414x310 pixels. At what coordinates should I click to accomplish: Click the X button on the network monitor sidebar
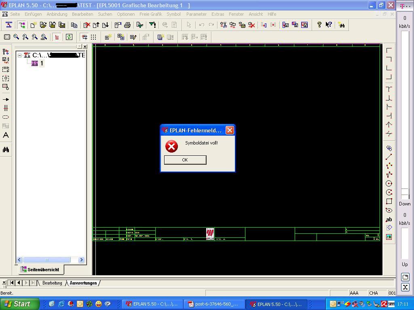pos(405,287)
